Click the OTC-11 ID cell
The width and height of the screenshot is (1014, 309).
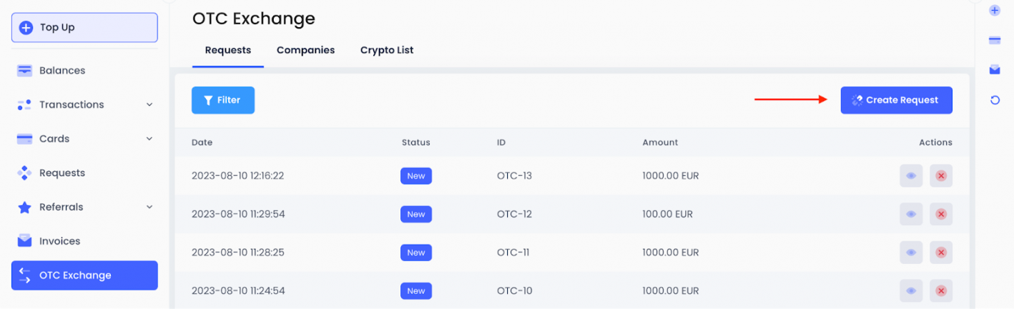[513, 252]
